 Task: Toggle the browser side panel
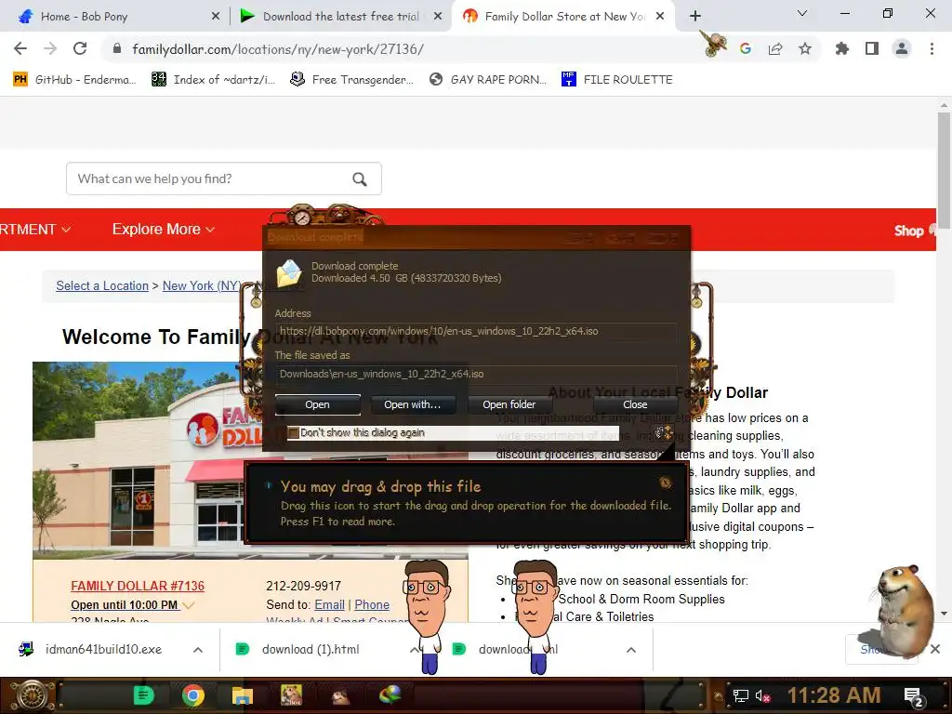pyautogui.click(x=872, y=48)
